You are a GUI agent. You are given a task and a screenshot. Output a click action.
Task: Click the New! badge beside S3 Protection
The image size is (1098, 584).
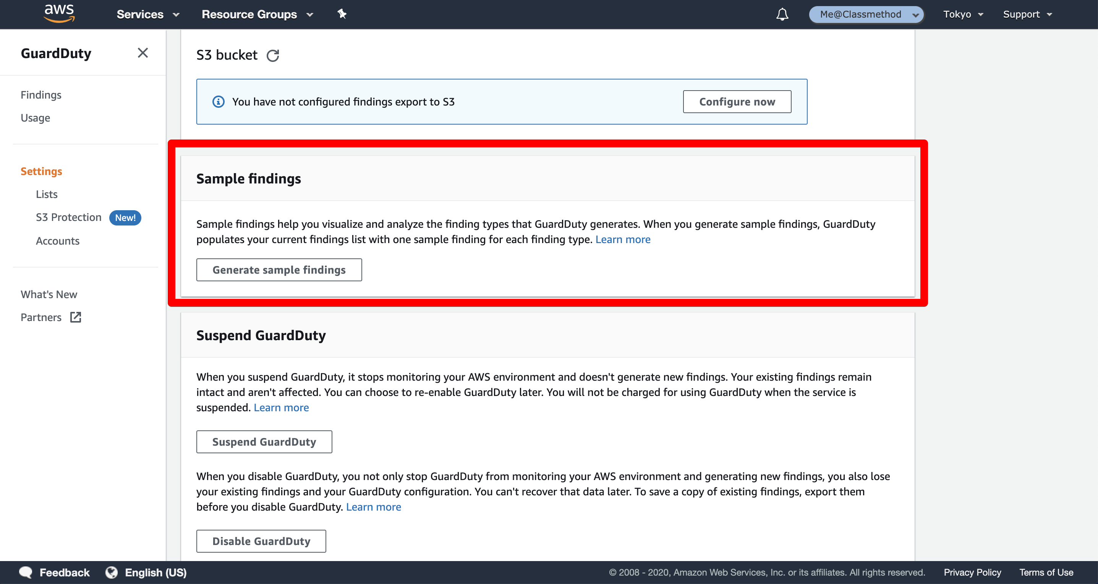(x=125, y=218)
